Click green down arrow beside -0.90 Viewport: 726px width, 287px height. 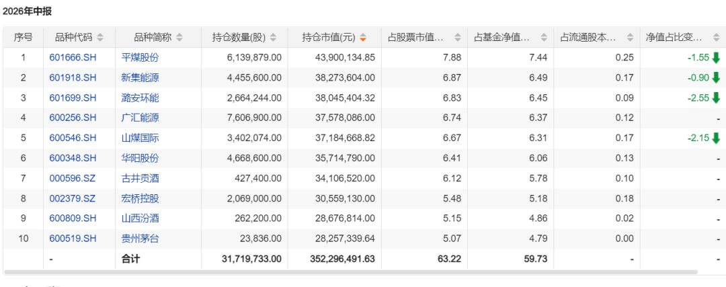coord(717,78)
